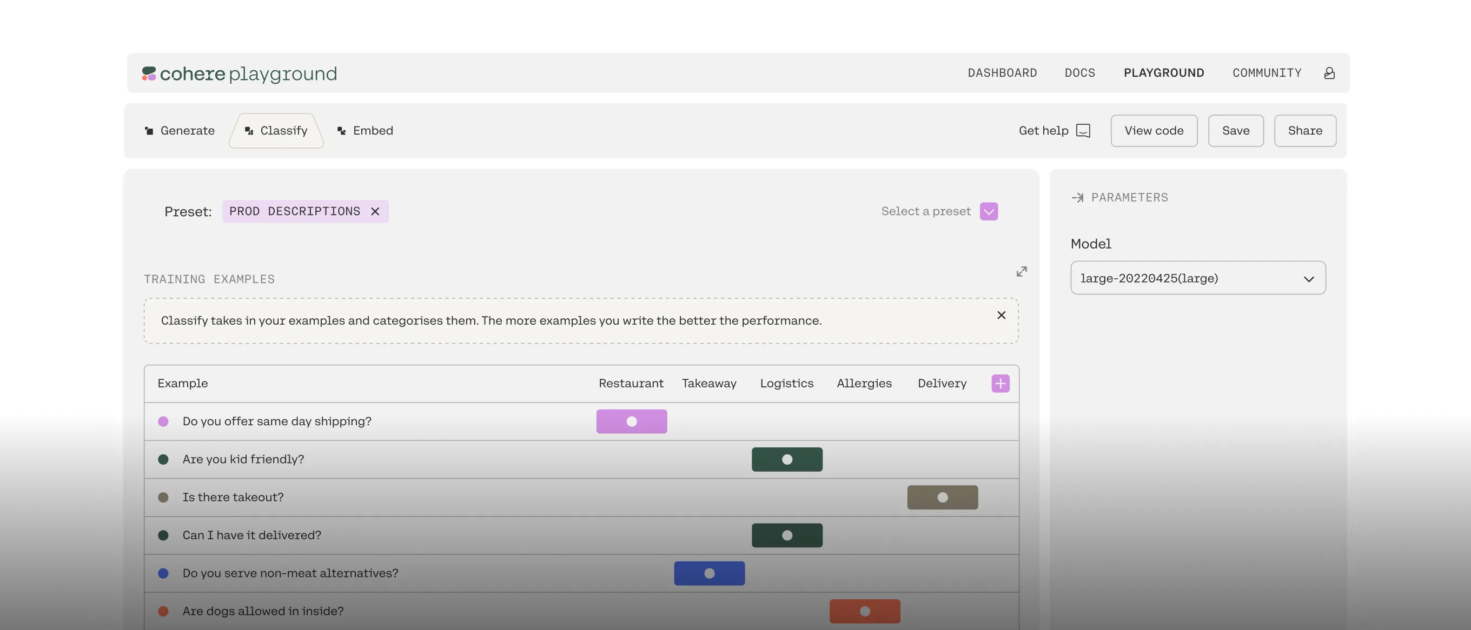Click the View code button
Viewport: 1471px width, 630px height.
(1154, 131)
